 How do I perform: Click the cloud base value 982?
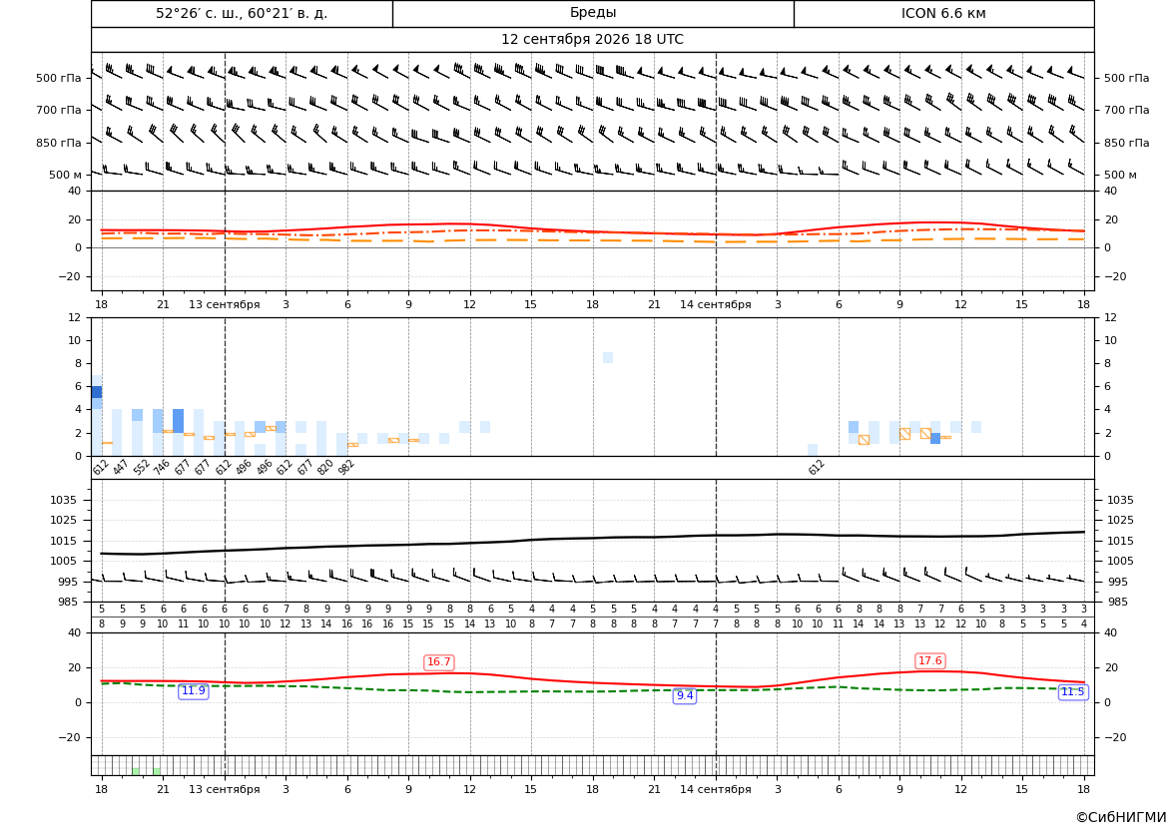coord(346,467)
